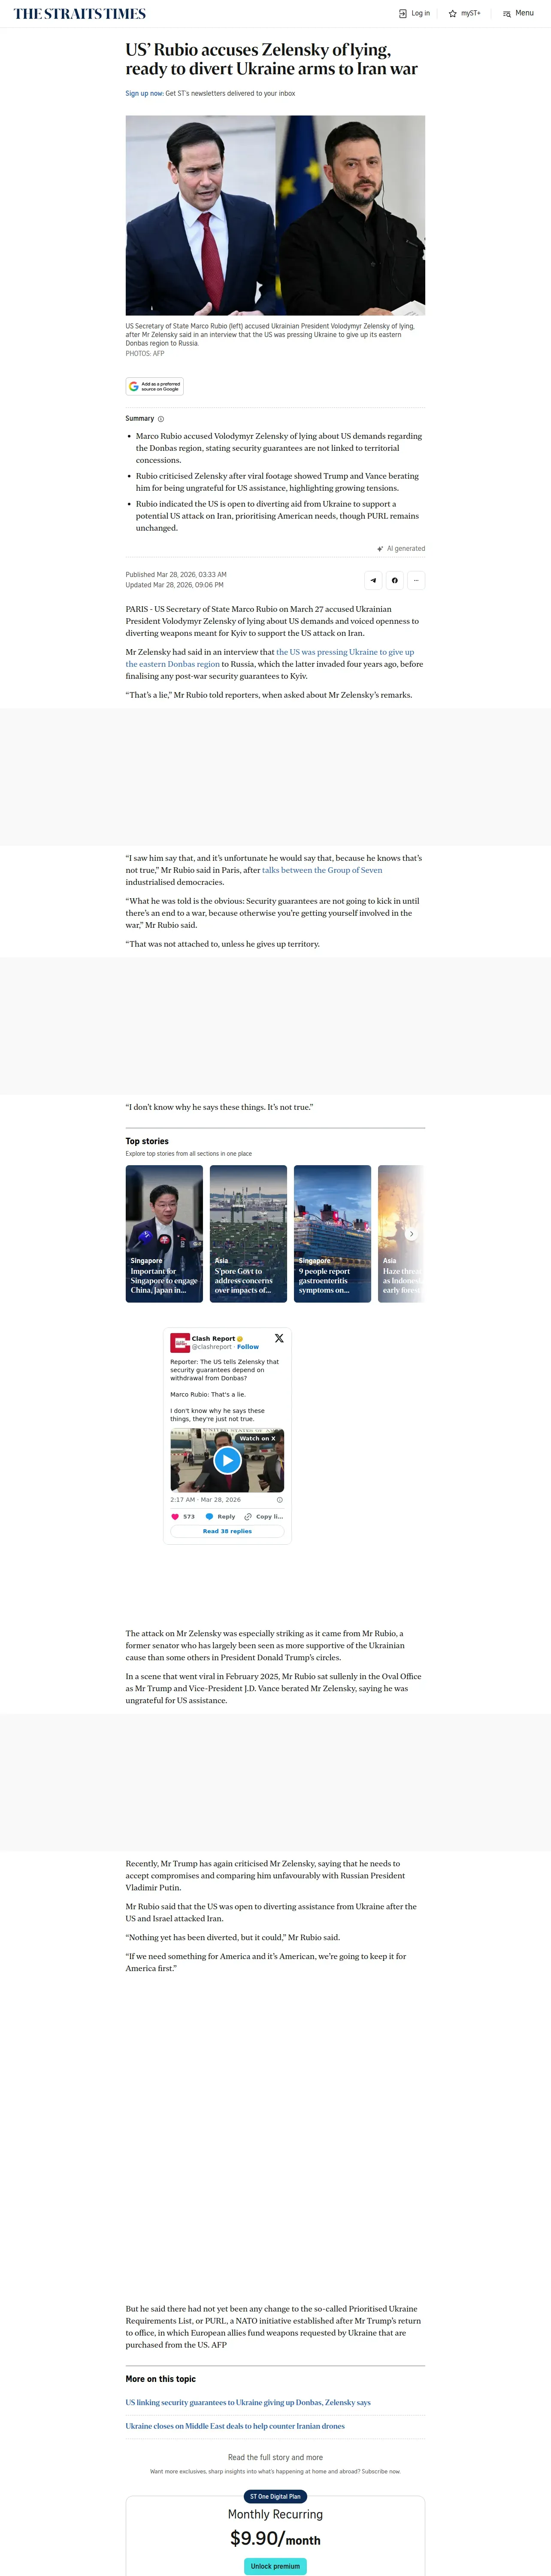
Task: Show the Summary info tooltip icon
Action: pyautogui.click(x=161, y=419)
